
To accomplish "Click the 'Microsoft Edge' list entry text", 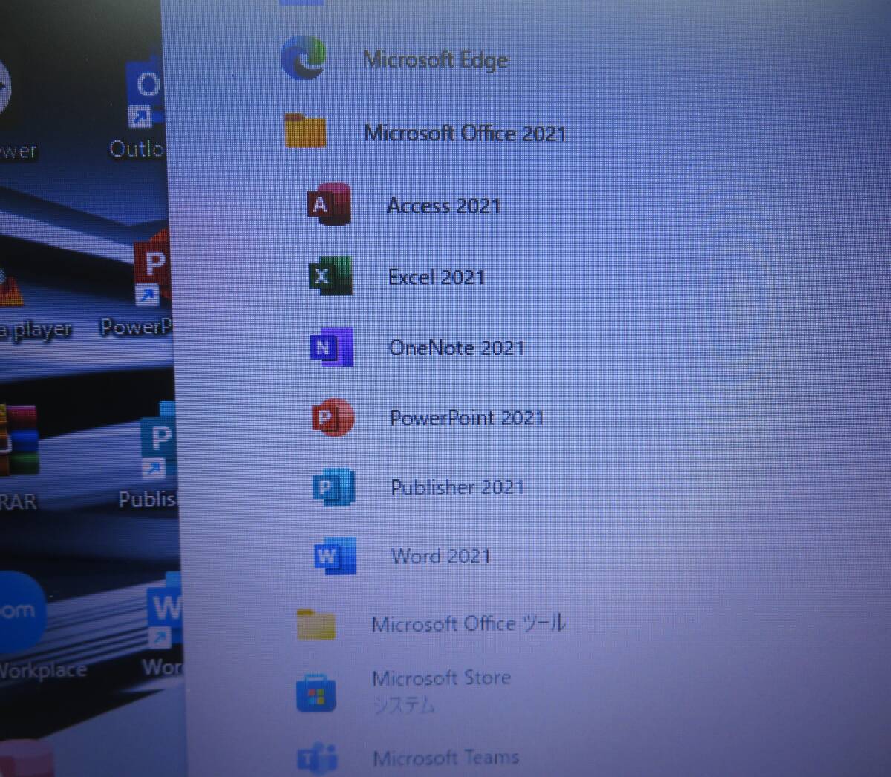I will click(x=436, y=59).
